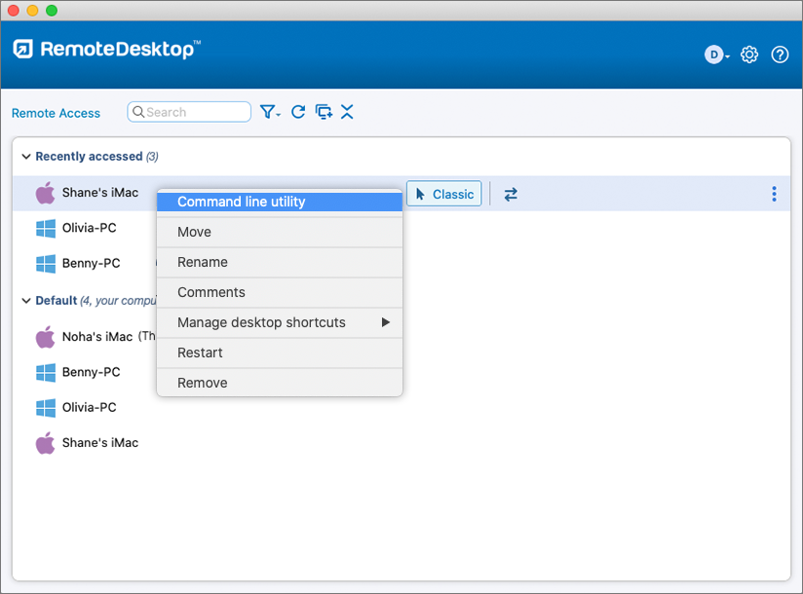Open the three-dot more options menu
Viewport: 803px width, 594px height.
pos(774,195)
